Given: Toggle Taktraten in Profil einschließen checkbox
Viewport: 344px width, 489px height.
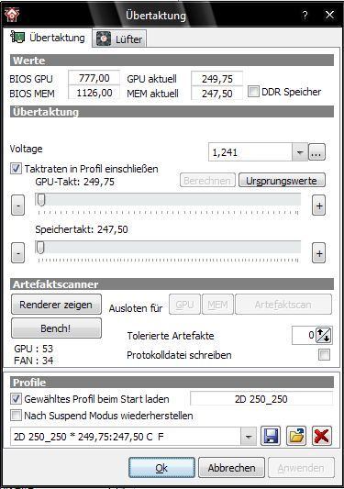Looking at the screenshot, I should point(16,169).
